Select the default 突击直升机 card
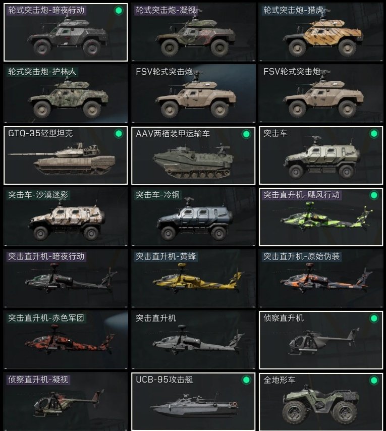This screenshot has height=431, width=386. [193, 340]
